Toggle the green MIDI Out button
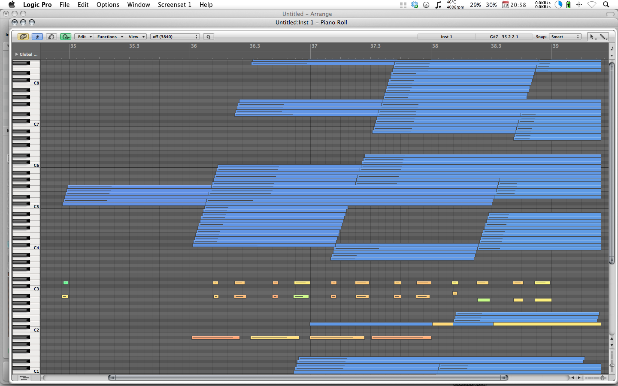The height and width of the screenshot is (386, 618). pyautogui.click(x=66, y=37)
